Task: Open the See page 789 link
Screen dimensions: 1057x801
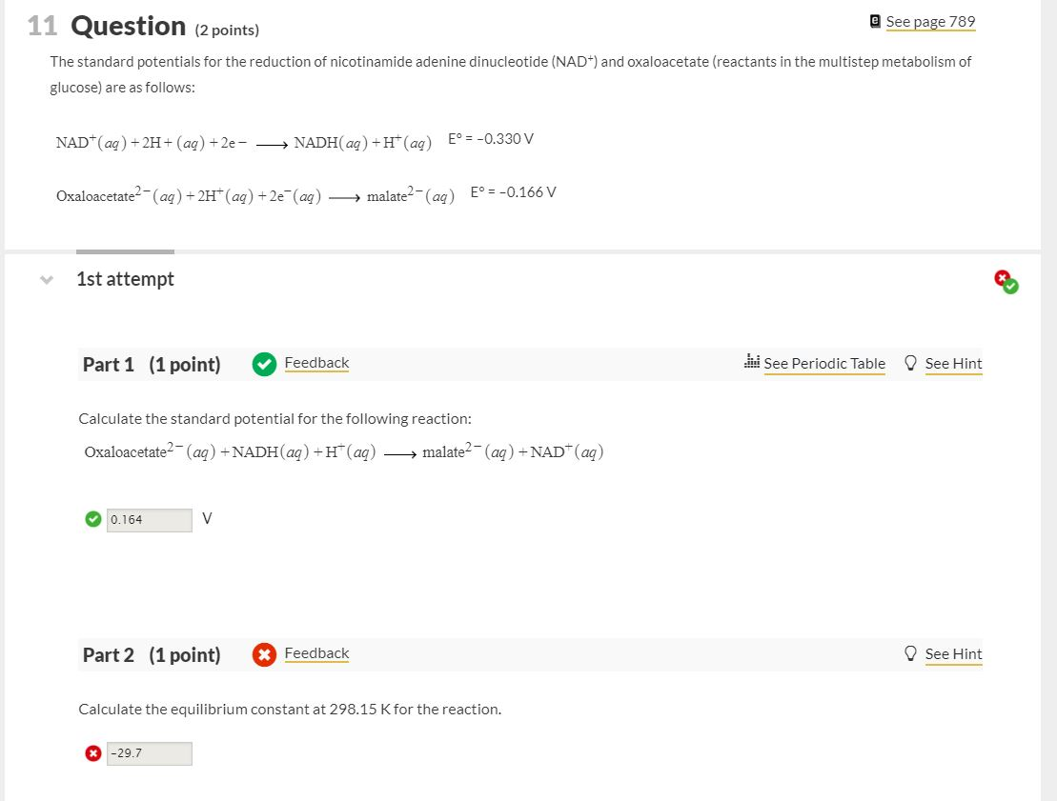Action: point(930,21)
